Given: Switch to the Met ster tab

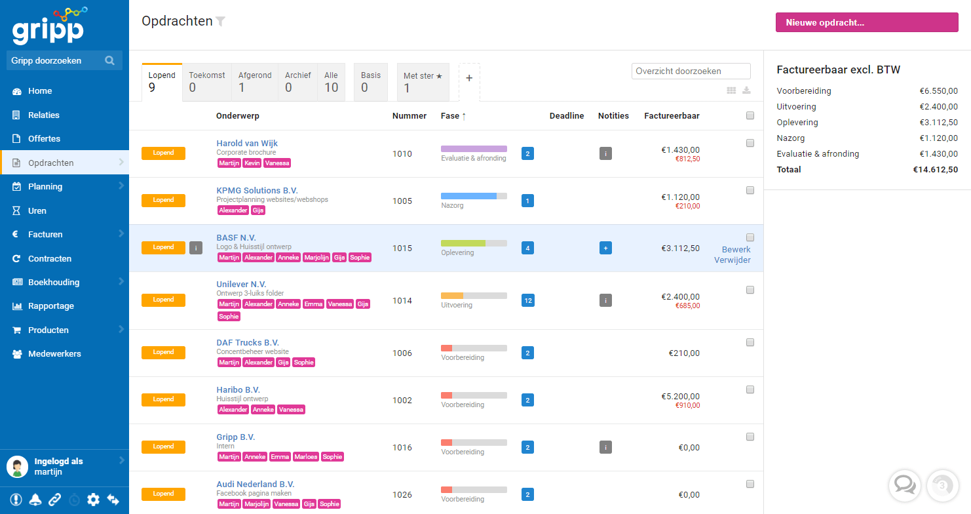Looking at the screenshot, I should pos(423,82).
